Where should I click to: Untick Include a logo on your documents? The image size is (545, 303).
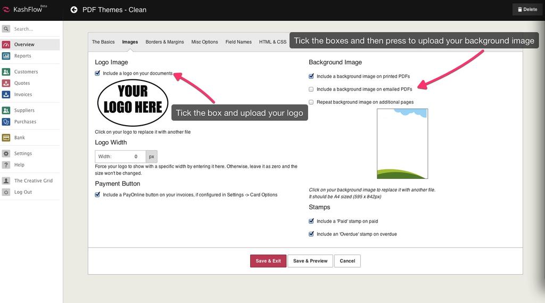[x=97, y=73]
